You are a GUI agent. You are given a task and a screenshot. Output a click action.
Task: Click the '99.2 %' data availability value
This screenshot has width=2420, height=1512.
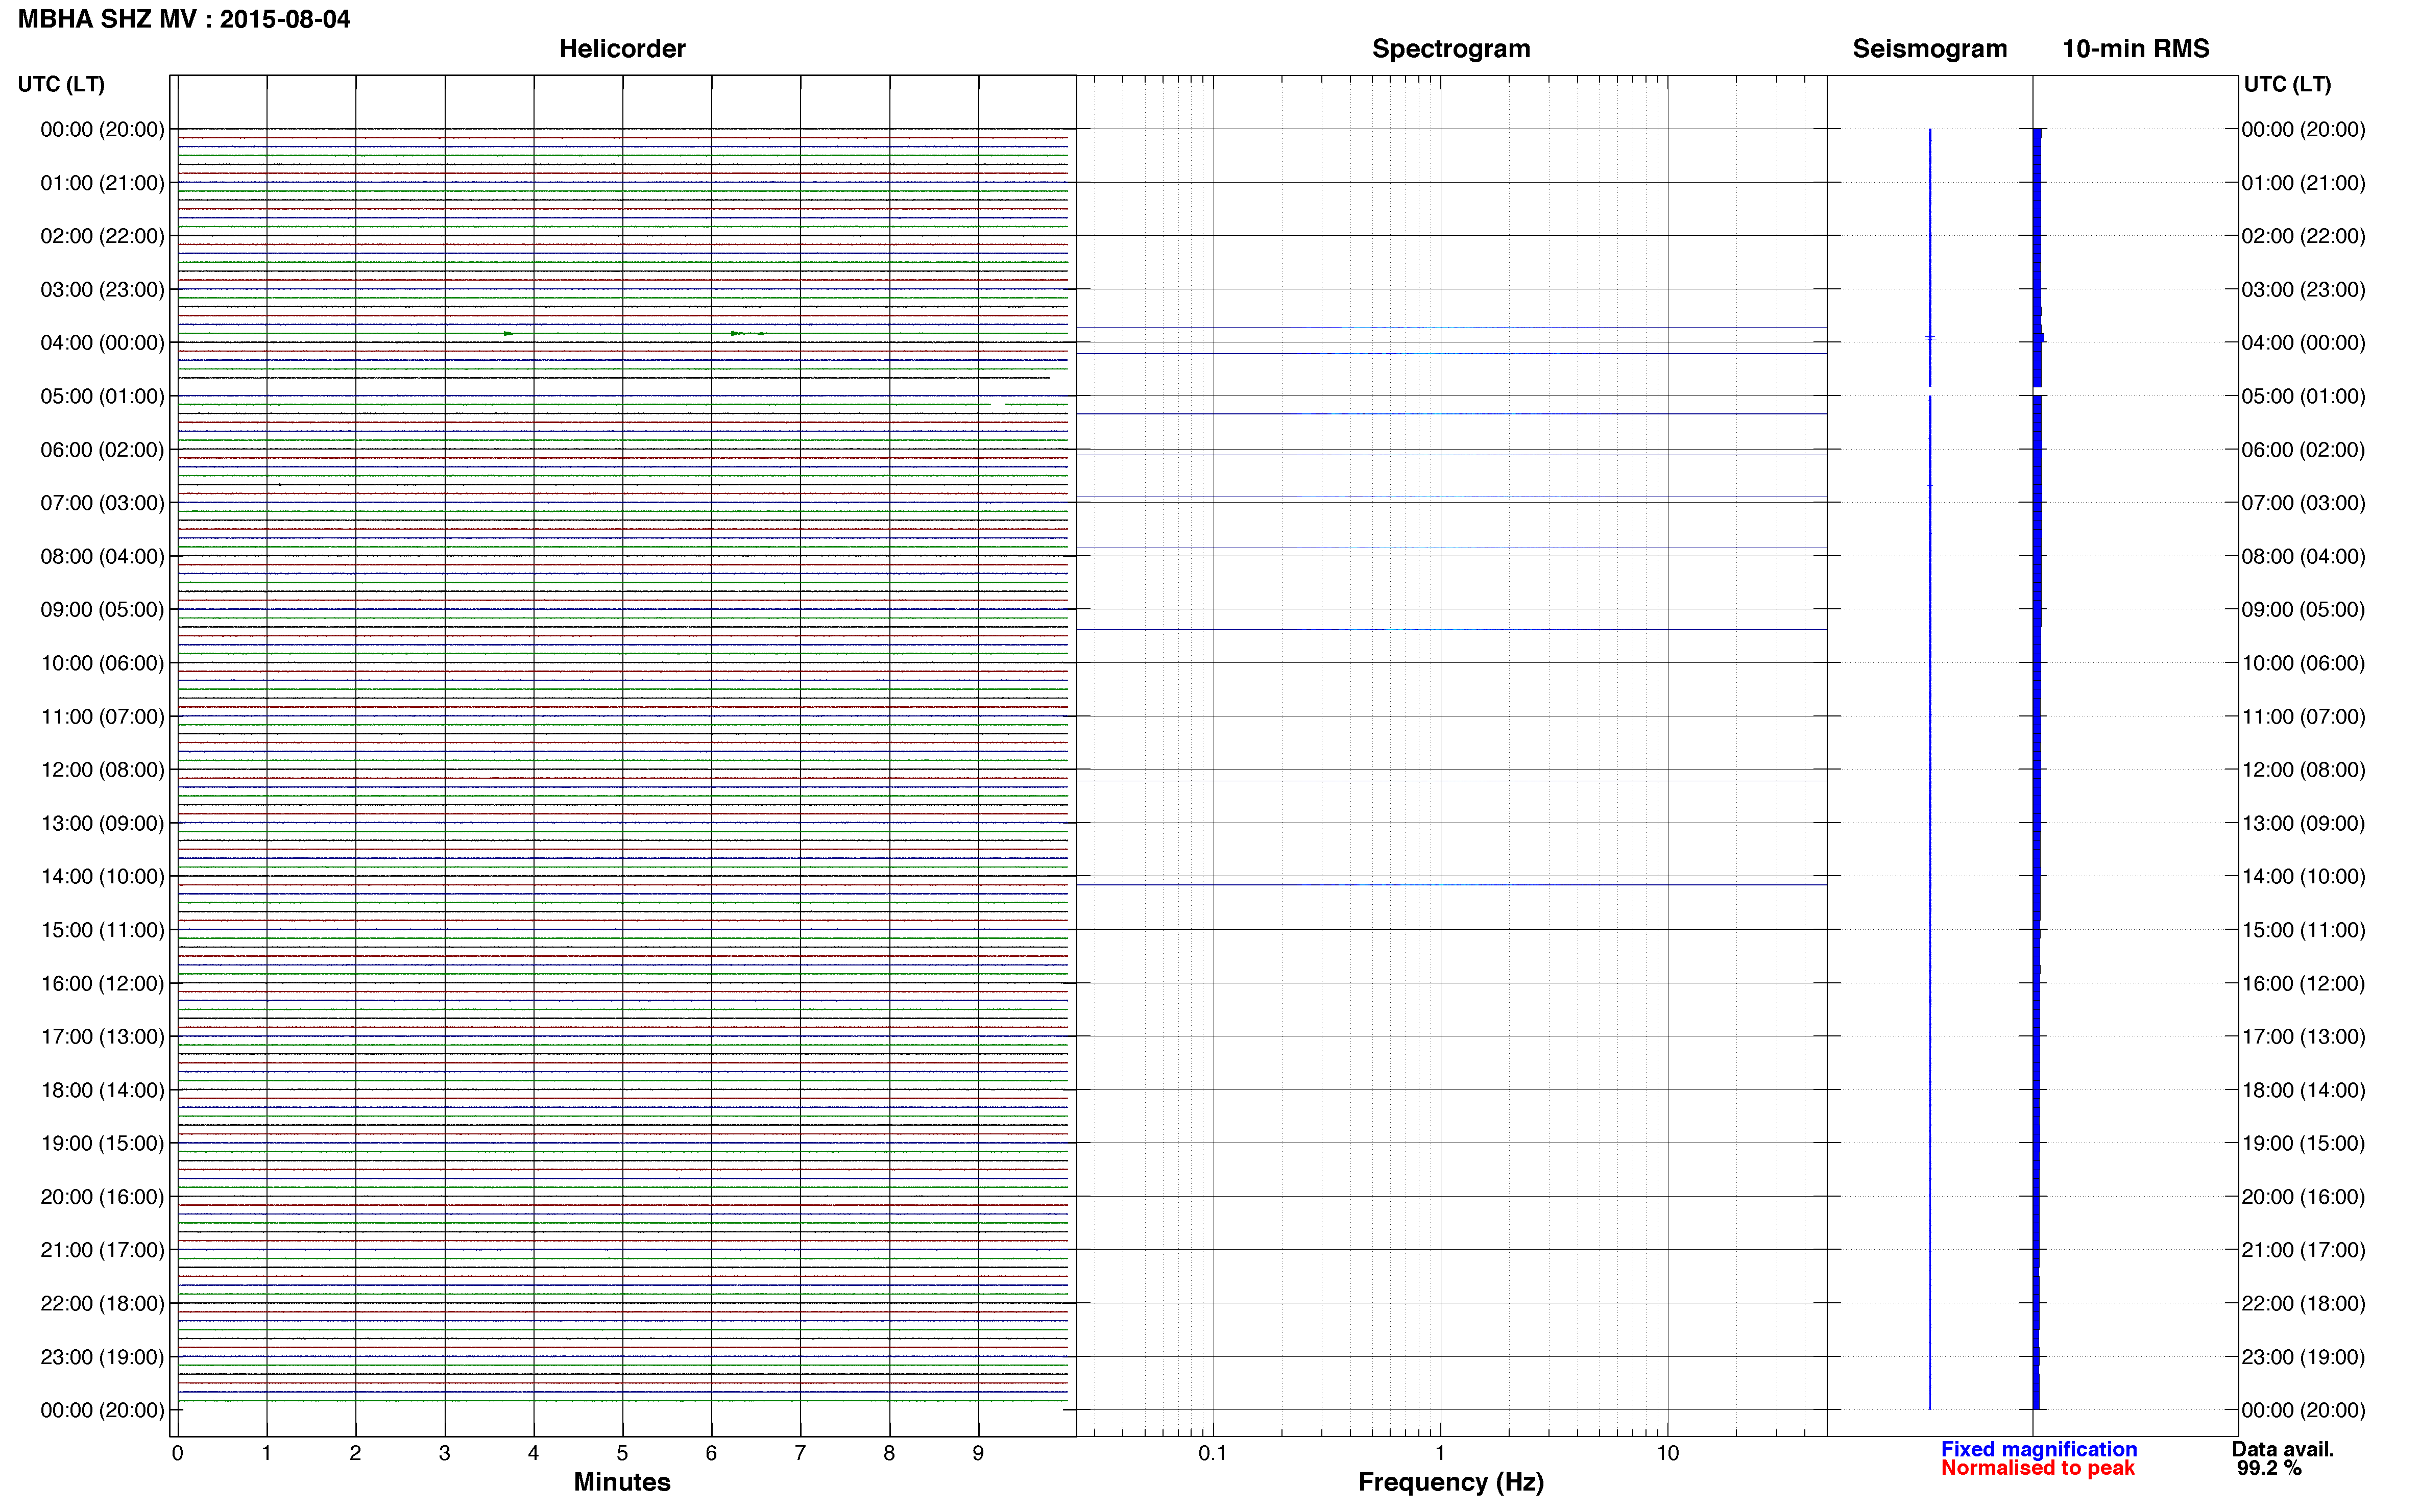tap(2270, 1469)
